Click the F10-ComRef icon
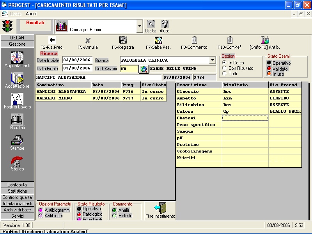The height and width of the screenshot is (234, 312). tap(230, 40)
